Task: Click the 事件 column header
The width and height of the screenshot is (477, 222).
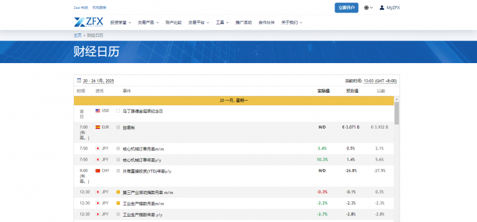Action: coord(126,91)
